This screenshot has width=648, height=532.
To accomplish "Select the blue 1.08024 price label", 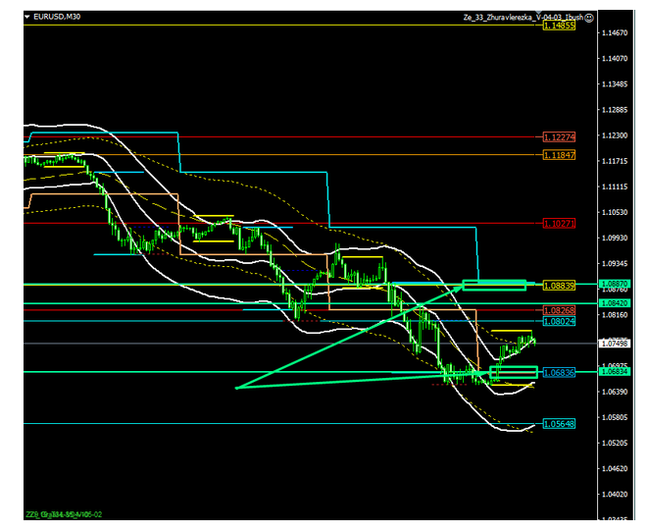I will click(558, 321).
